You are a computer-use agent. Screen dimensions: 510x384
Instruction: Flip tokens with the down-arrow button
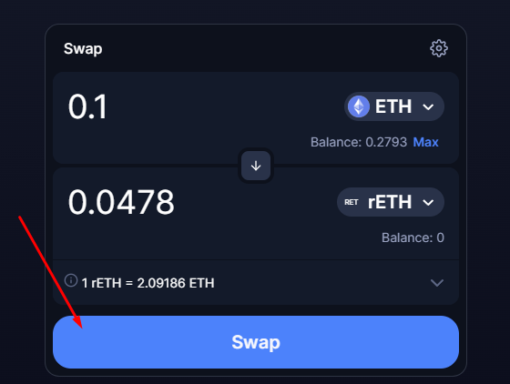click(x=256, y=166)
